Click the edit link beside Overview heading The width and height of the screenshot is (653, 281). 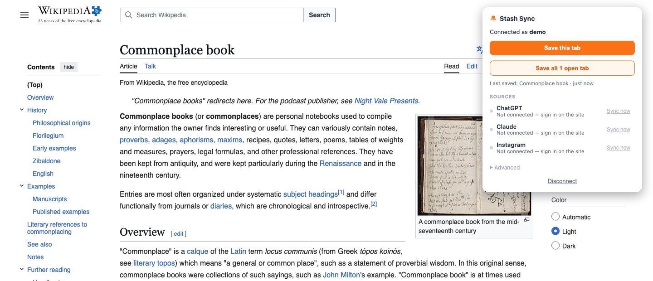[x=179, y=233]
